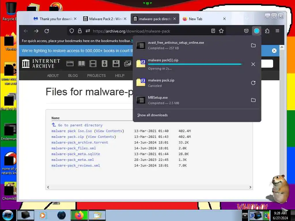View site security via padlock icon
295x221 pixels.
80,31
